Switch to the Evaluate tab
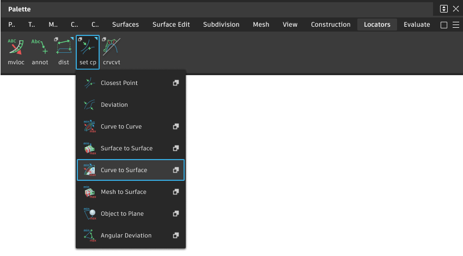Viewport: 463px width, 256px height. coord(417,25)
